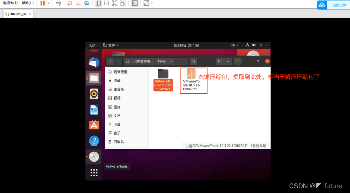Select the VMwareTools archive package file
350x194 pixels.
[191, 80]
